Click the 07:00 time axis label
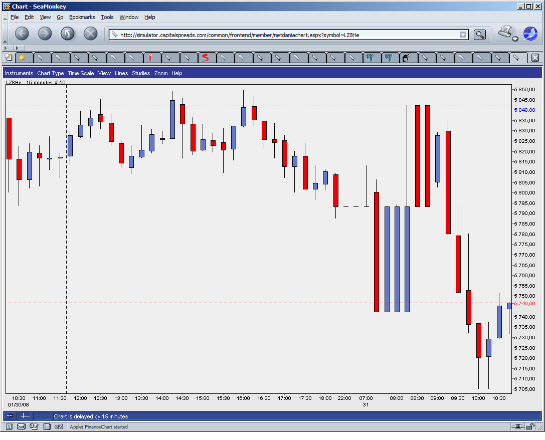The width and height of the screenshot is (545, 440). tap(366, 398)
